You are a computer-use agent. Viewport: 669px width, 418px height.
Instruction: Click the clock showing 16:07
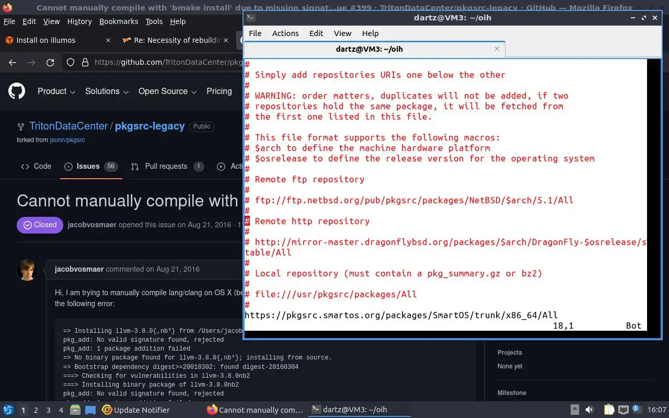[x=657, y=410]
